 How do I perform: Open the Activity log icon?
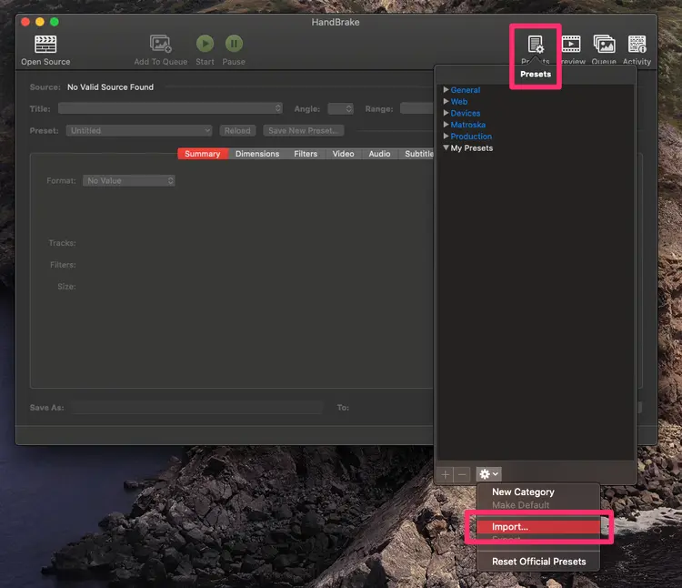tap(637, 44)
